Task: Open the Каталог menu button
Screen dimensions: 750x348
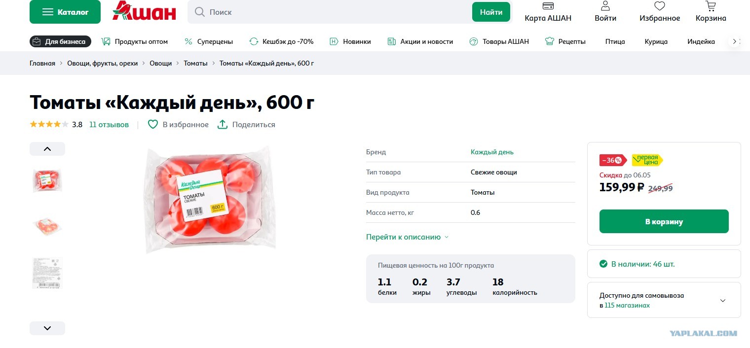Action: pyautogui.click(x=65, y=12)
